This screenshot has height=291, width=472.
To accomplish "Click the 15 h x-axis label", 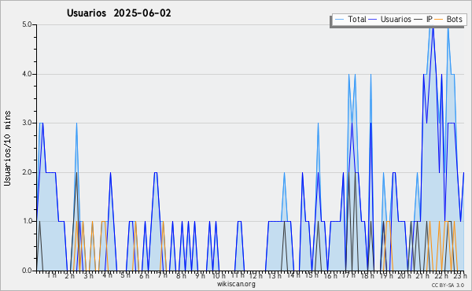I will (x=312, y=275).
